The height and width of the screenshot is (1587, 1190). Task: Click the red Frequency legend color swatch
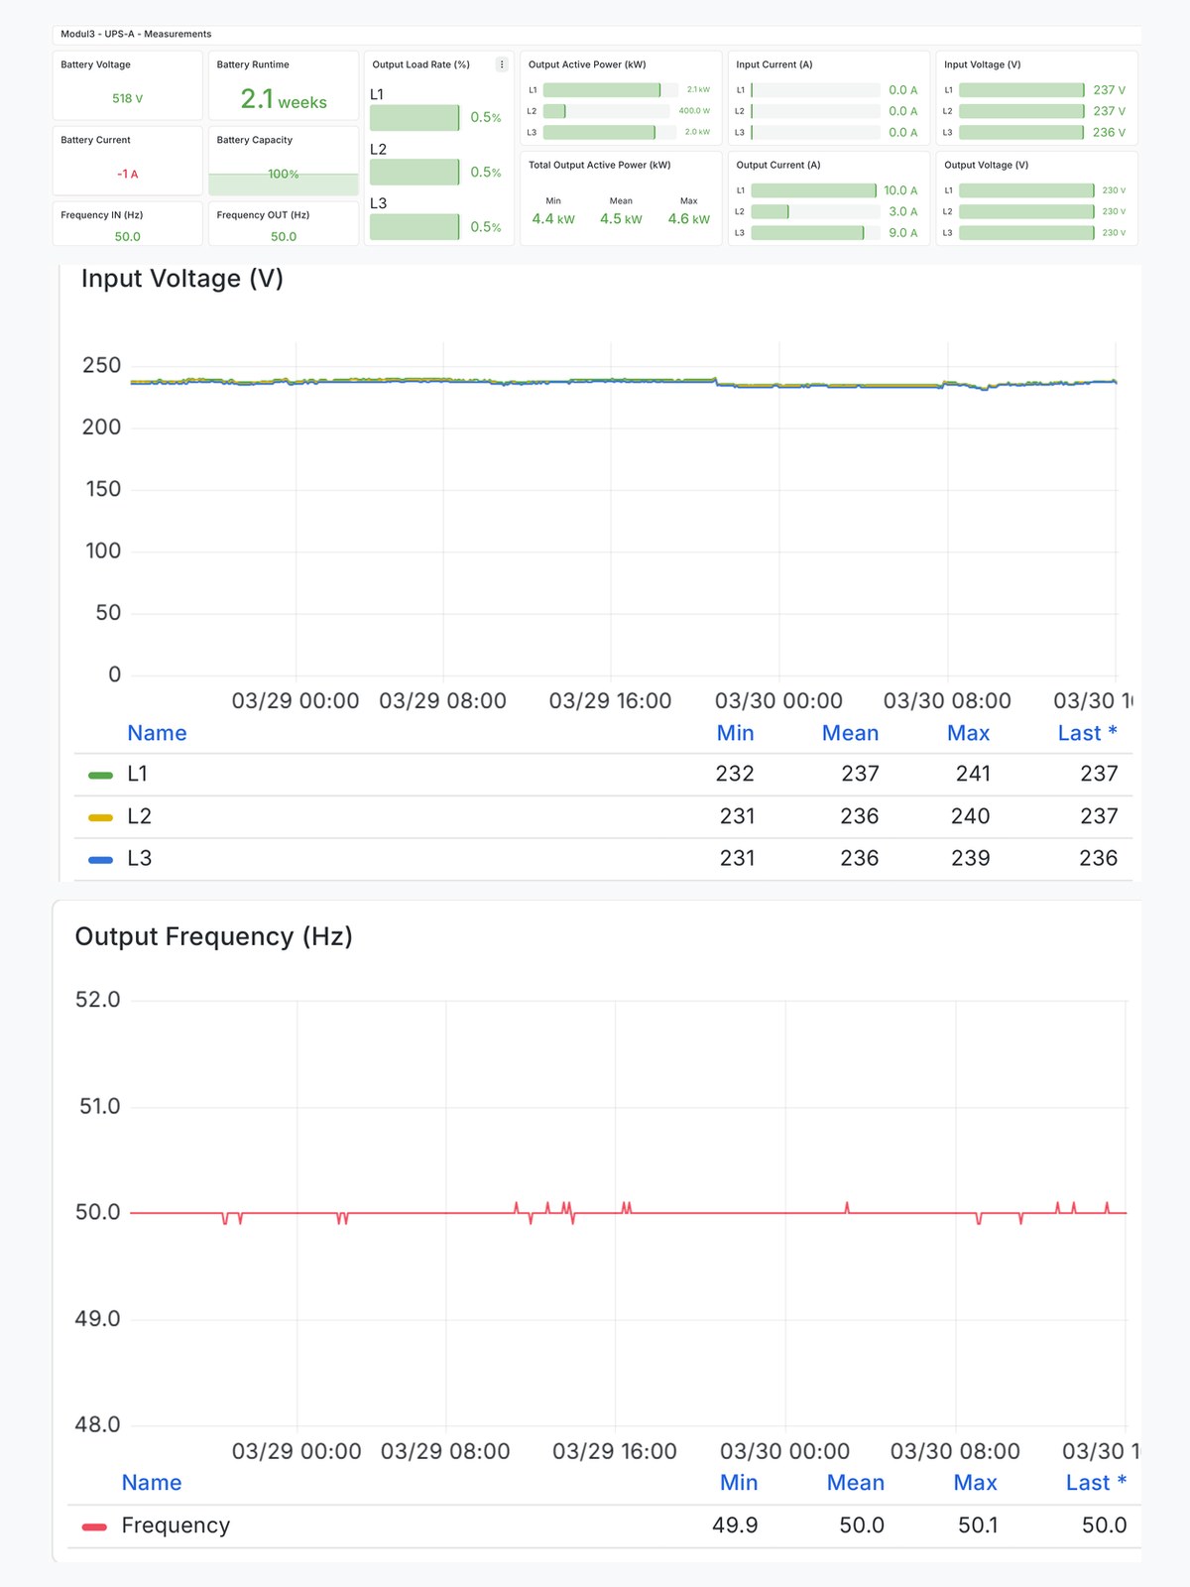[94, 1526]
